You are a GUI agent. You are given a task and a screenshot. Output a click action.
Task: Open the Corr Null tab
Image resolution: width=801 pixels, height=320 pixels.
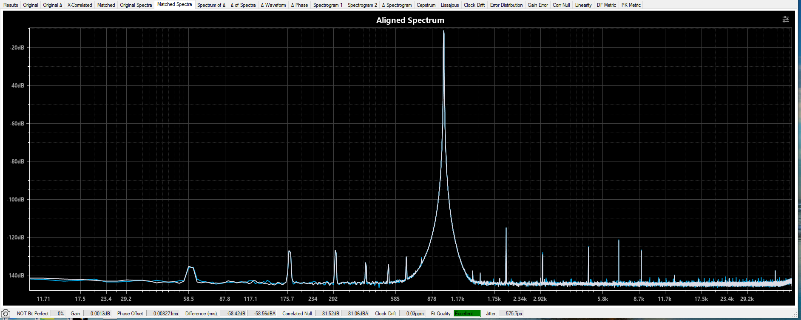[562, 5]
